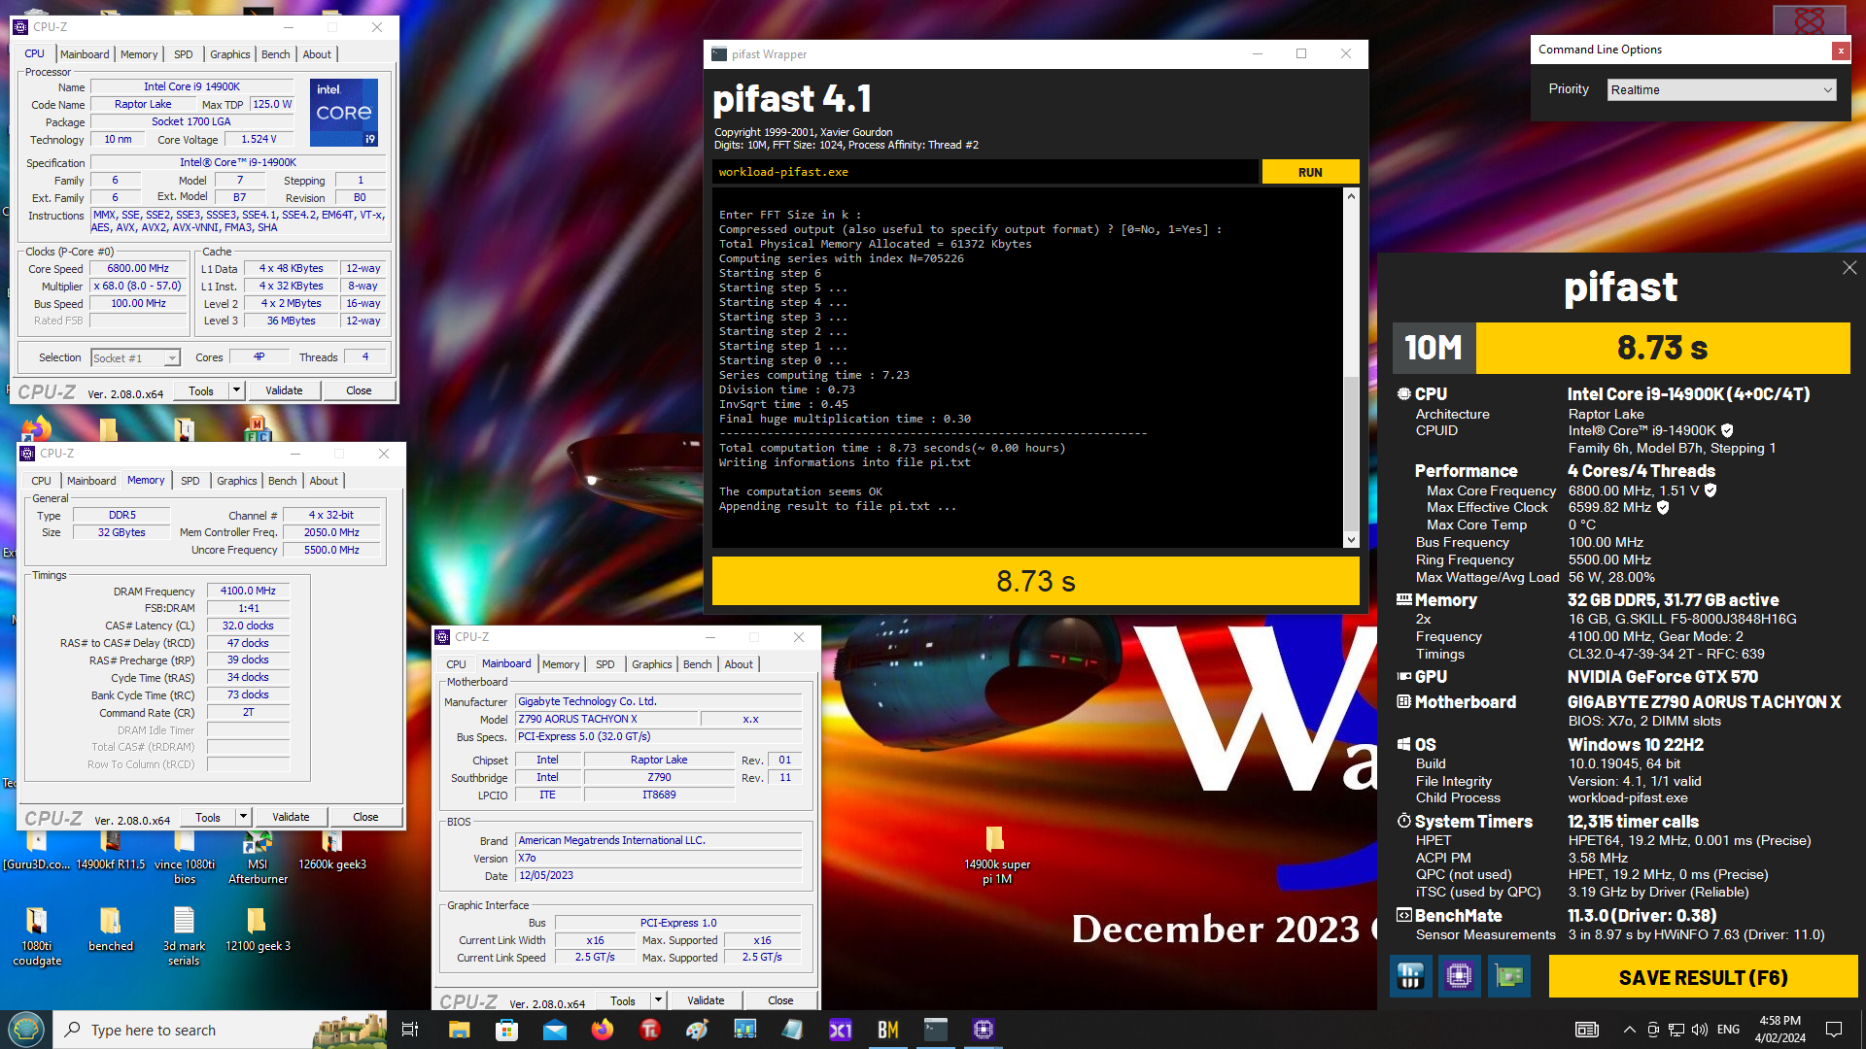Click the '6800.00 MHz' Core Speed value
Viewport: 1866px width, 1049px height.
pyautogui.click(x=138, y=268)
